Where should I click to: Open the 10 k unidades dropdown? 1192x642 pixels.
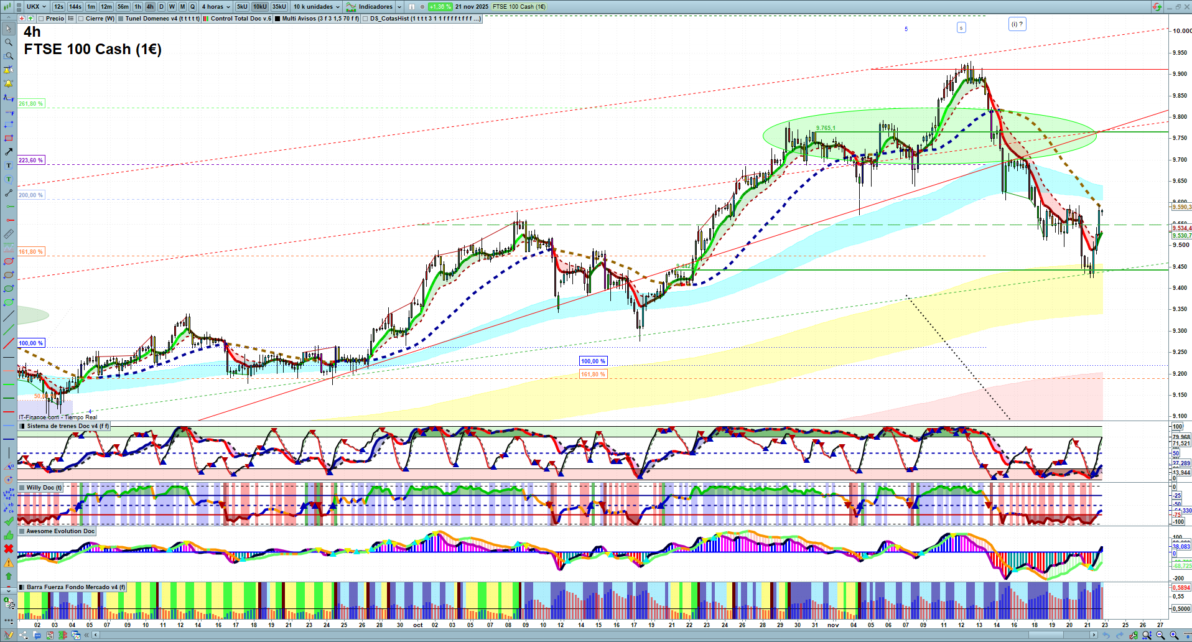tap(317, 7)
